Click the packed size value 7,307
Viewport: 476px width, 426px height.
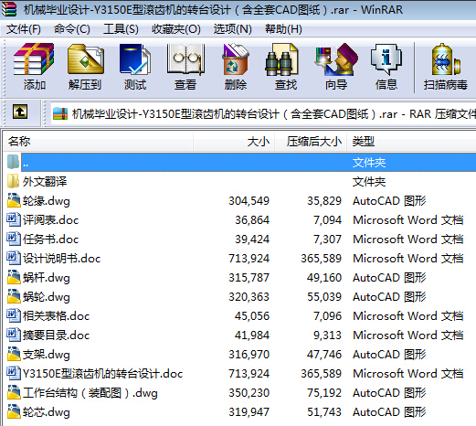328,240
